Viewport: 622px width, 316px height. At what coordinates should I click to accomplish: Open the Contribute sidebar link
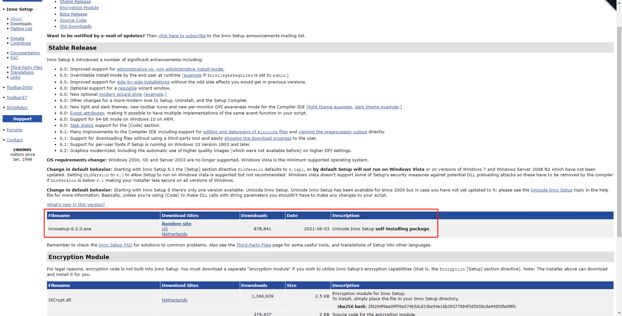20,43
